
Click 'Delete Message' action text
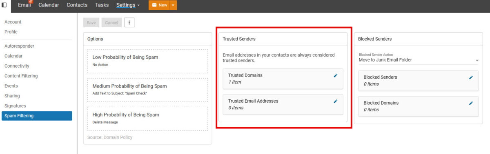pyautogui.click(x=105, y=122)
